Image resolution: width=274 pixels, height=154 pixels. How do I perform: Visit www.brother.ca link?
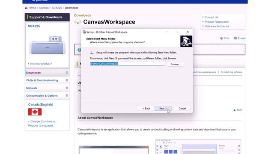[x=217, y=27]
